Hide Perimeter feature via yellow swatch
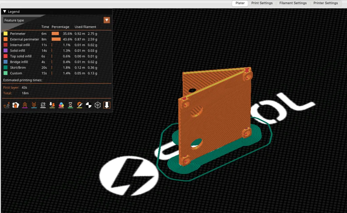 (5, 33)
